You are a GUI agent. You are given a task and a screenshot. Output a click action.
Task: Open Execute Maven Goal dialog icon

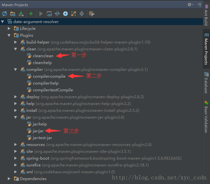49,14
